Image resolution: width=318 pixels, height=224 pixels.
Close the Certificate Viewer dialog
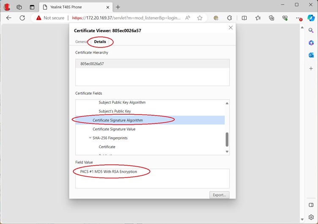tap(230, 28)
